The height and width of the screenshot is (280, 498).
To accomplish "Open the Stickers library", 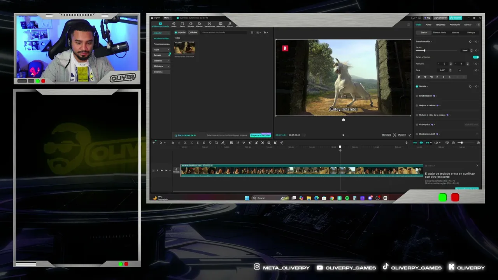I will tap(191, 24).
